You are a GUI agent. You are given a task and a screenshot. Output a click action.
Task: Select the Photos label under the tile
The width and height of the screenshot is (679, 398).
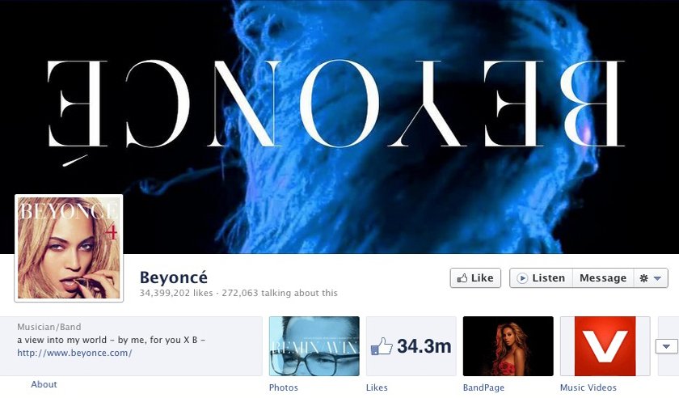pos(283,387)
